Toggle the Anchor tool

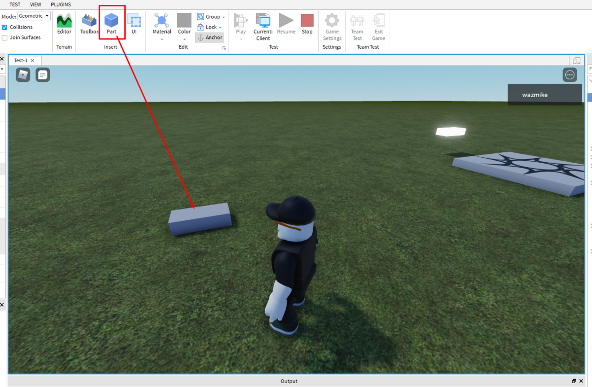click(210, 37)
